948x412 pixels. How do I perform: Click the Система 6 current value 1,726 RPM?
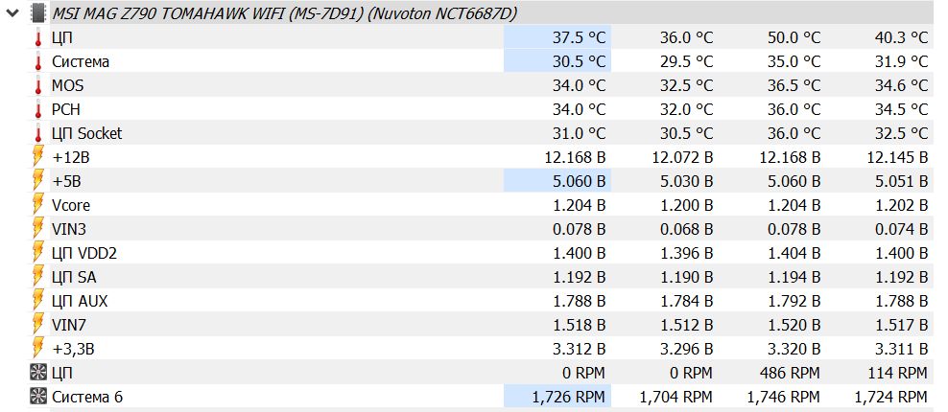coord(568,397)
